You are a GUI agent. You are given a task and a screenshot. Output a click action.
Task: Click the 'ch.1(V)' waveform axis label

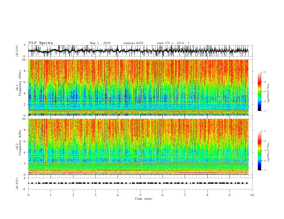point(17,51)
